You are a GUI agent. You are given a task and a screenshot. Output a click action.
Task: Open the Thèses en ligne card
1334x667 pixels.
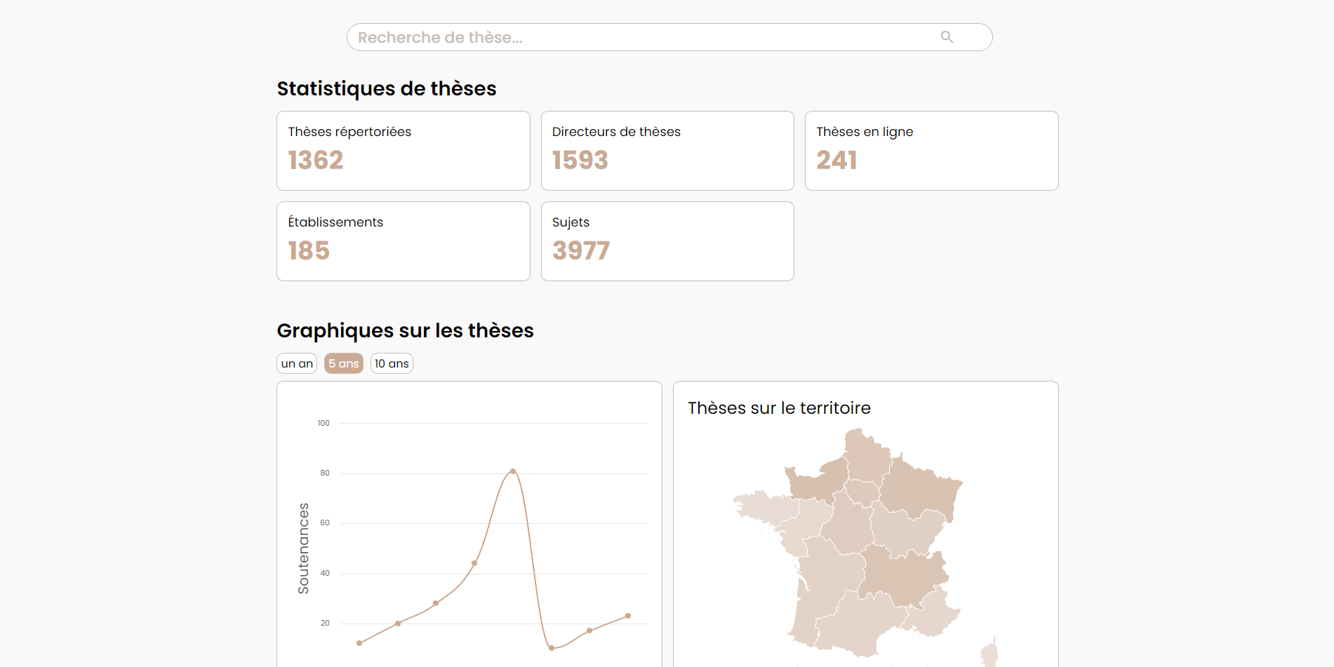931,151
